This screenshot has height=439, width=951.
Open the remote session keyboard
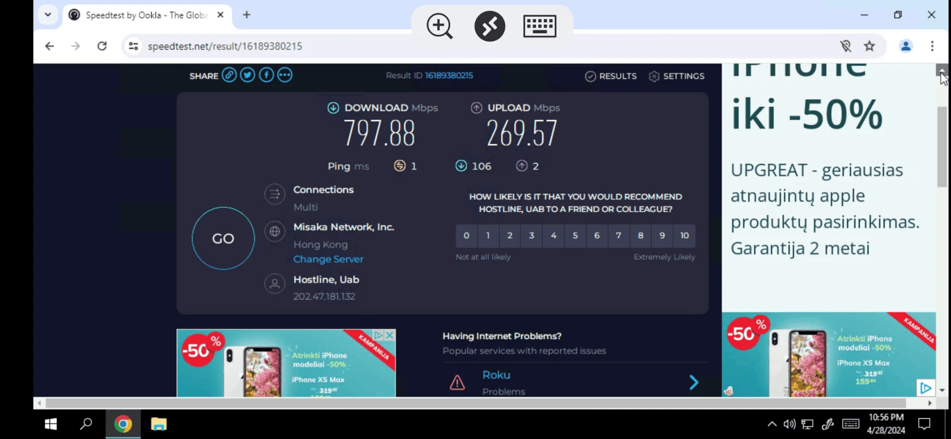click(x=540, y=26)
